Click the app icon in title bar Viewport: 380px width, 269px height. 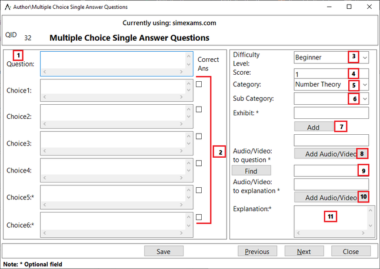click(7, 6)
